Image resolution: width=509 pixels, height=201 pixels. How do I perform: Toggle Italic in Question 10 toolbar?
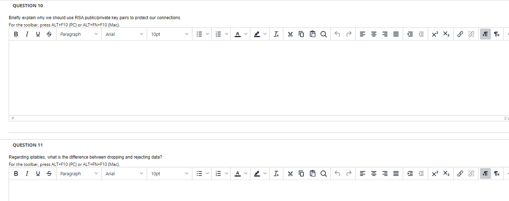pos(27,34)
